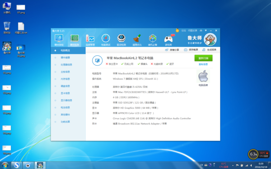This screenshot has width=271, height=169.
Task: Click the gold medal icon in title bar
Action: coord(178,31)
